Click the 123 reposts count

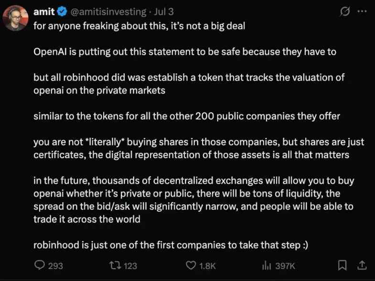[130, 266]
